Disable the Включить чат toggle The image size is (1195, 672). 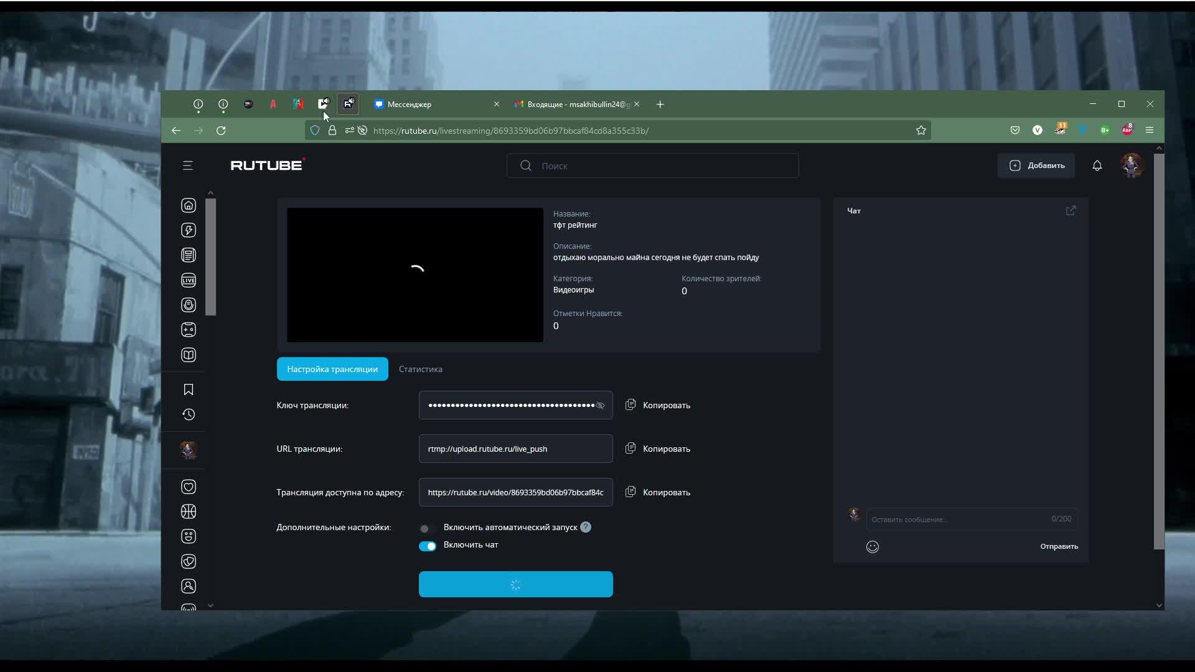427,546
